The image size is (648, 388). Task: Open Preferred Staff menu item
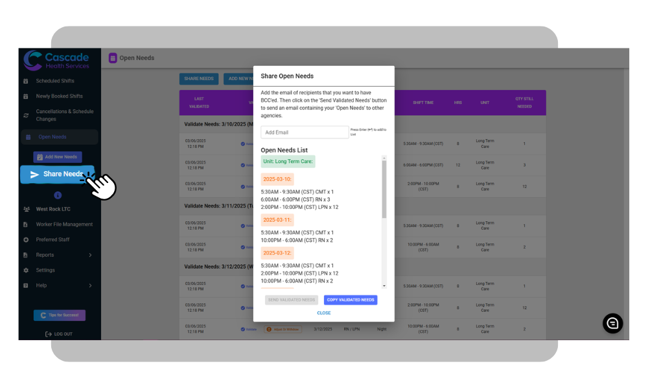pos(52,240)
